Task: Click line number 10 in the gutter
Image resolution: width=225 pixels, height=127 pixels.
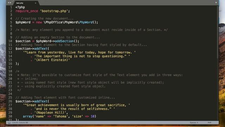Action: point(10,41)
